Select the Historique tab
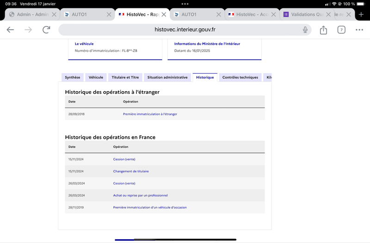370x243 pixels. [205, 77]
